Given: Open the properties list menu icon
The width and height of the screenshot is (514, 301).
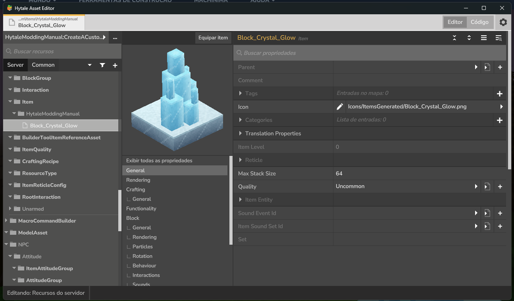Looking at the screenshot, I should coord(483,38).
